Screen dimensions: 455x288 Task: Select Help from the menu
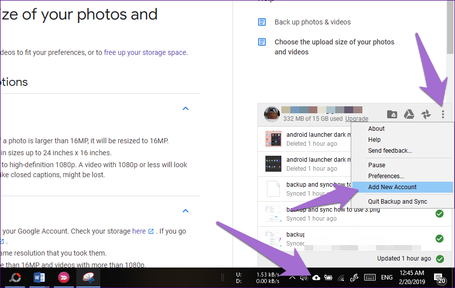(x=374, y=140)
